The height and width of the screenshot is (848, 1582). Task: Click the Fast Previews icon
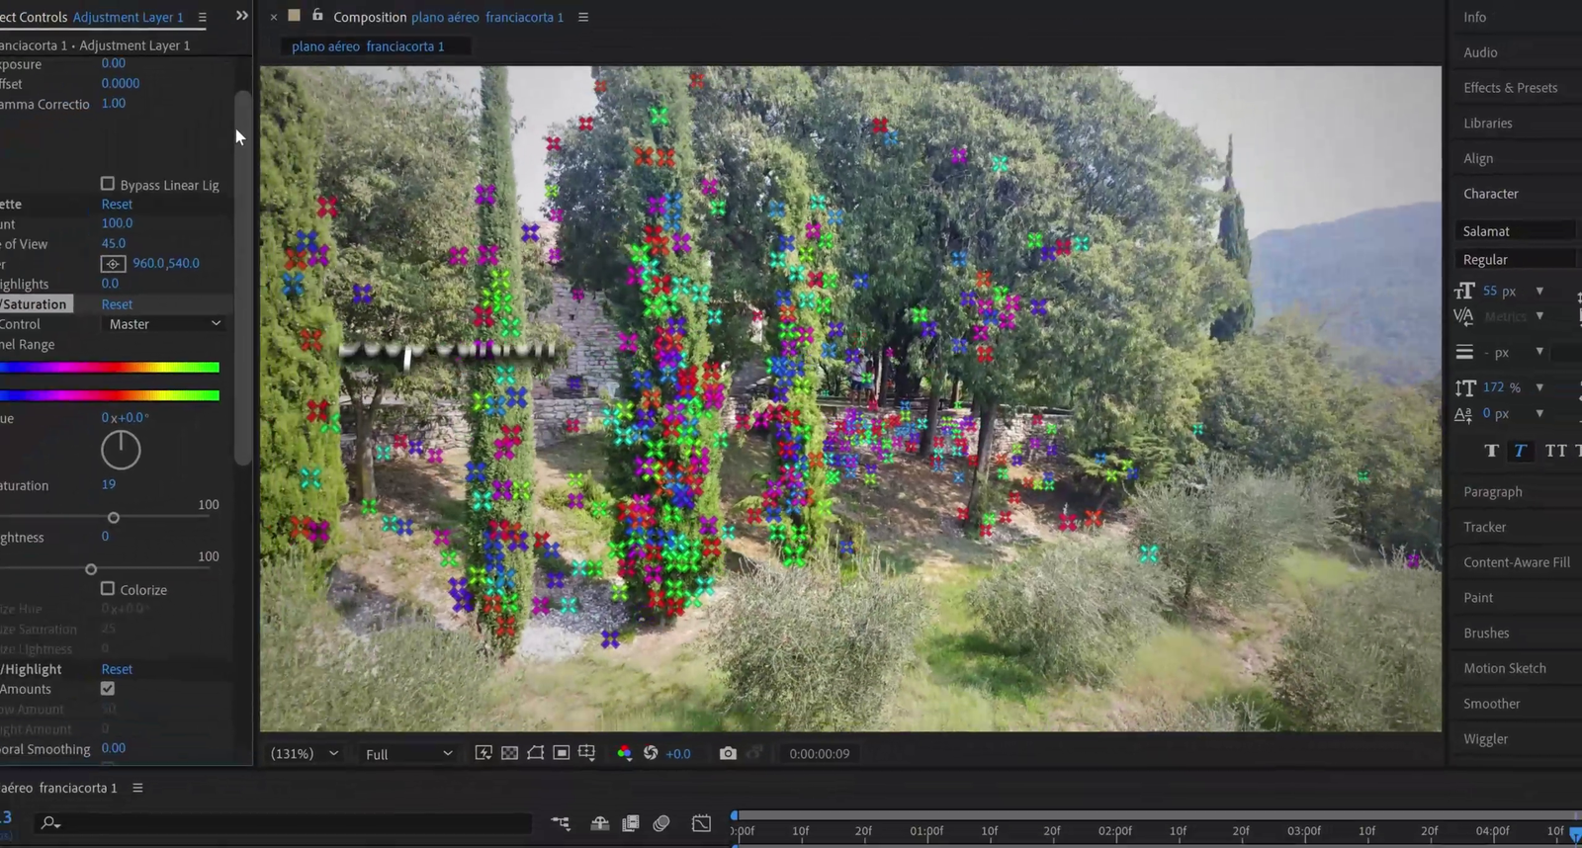pyautogui.click(x=483, y=753)
